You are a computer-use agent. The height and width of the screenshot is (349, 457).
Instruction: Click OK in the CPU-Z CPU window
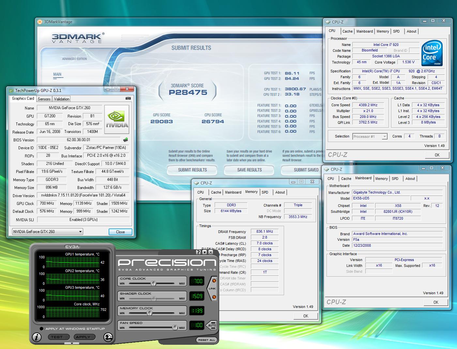437,155
